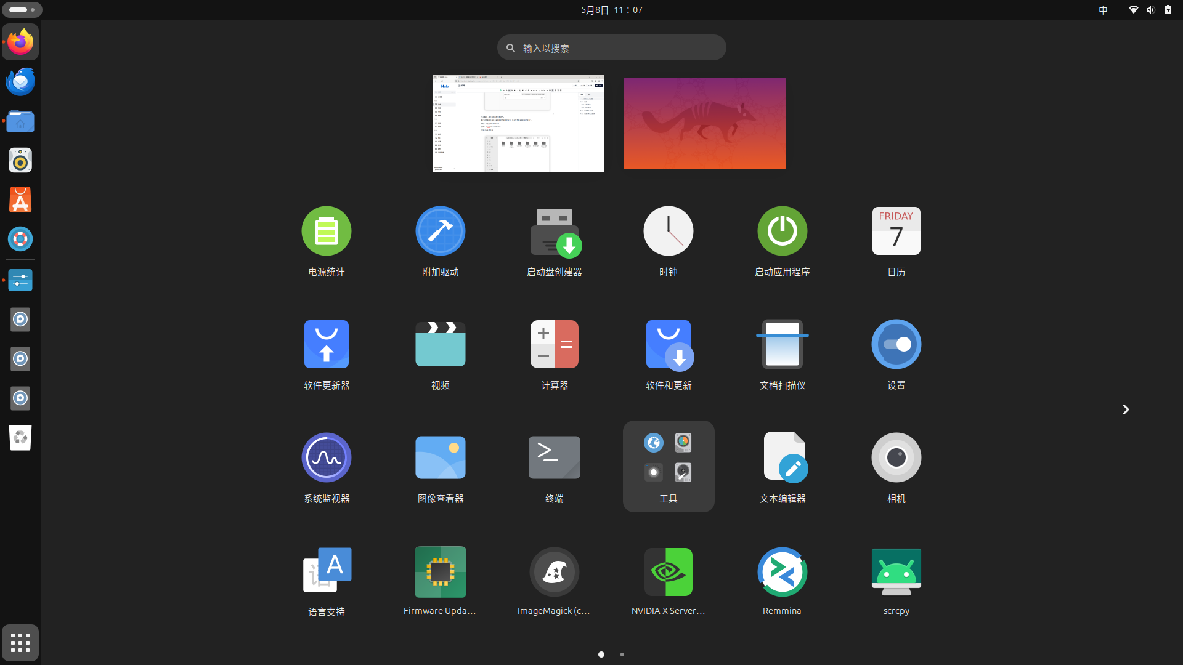1183x665 pixels.
Task: Open the 电源统计 power statistics app
Action: click(x=326, y=232)
